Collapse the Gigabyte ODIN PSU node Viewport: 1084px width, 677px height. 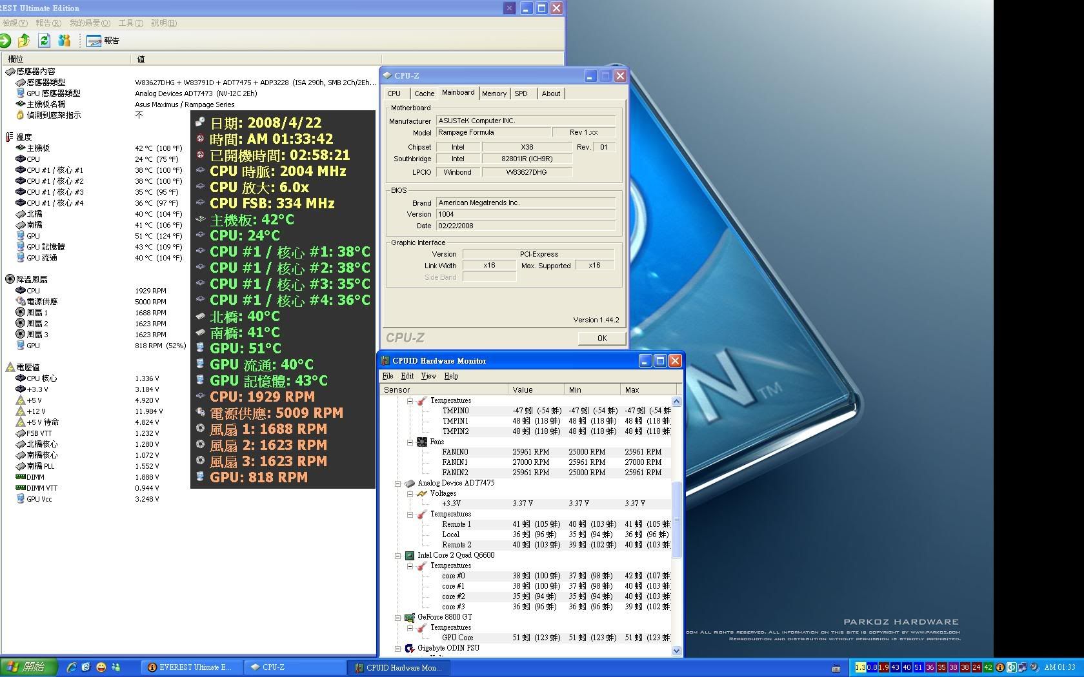click(398, 649)
